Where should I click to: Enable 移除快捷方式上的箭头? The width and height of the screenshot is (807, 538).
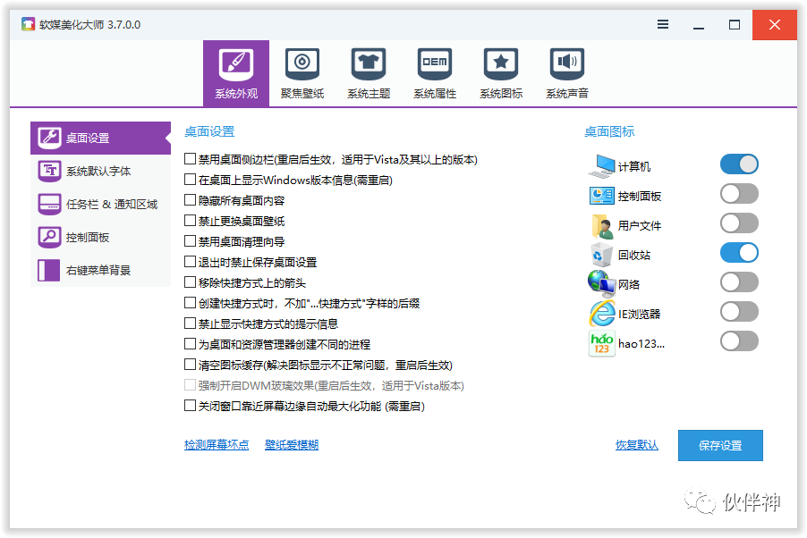coord(190,282)
